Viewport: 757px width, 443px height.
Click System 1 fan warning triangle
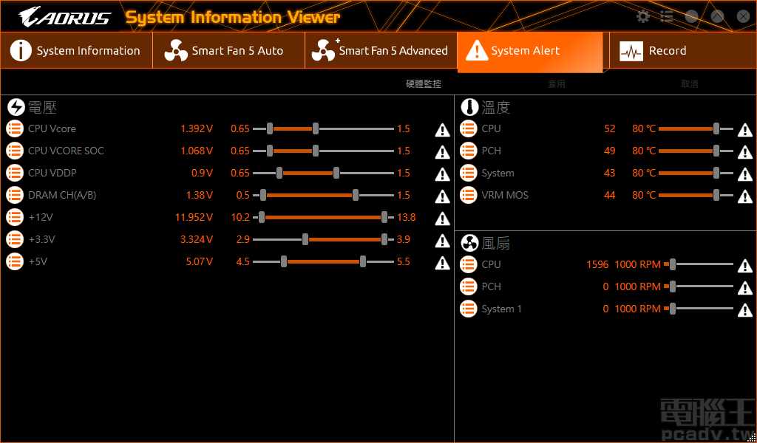[x=745, y=310]
